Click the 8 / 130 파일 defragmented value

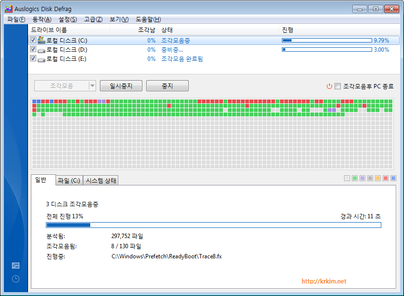click(x=126, y=246)
